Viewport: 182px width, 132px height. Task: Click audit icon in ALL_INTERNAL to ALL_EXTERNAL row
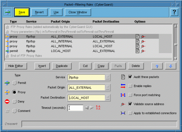pos(137,41)
